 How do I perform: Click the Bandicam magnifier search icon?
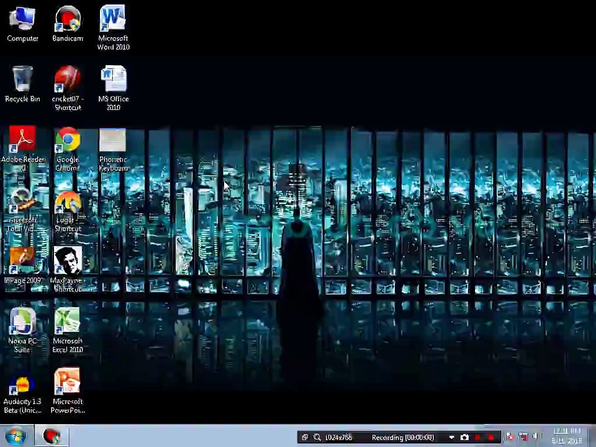[x=317, y=438]
